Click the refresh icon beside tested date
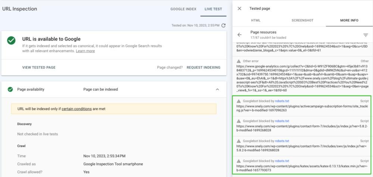 (x=223, y=25)
